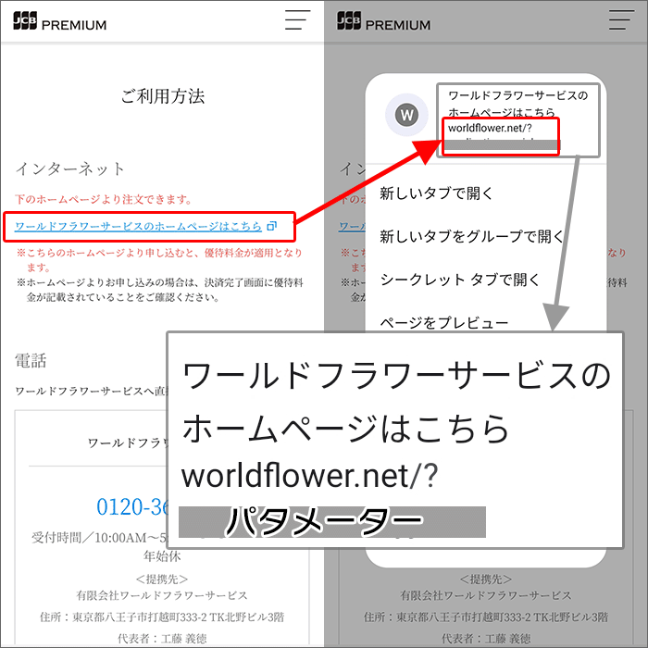Click the 電話 section heading

31,361
